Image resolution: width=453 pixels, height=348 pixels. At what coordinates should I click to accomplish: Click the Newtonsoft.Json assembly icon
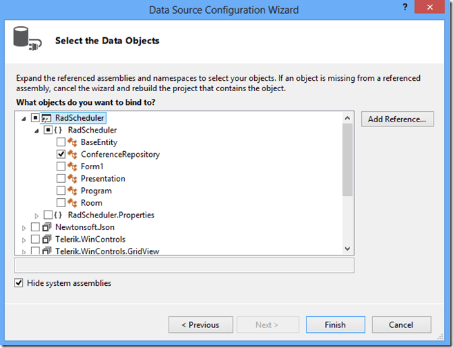point(48,227)
